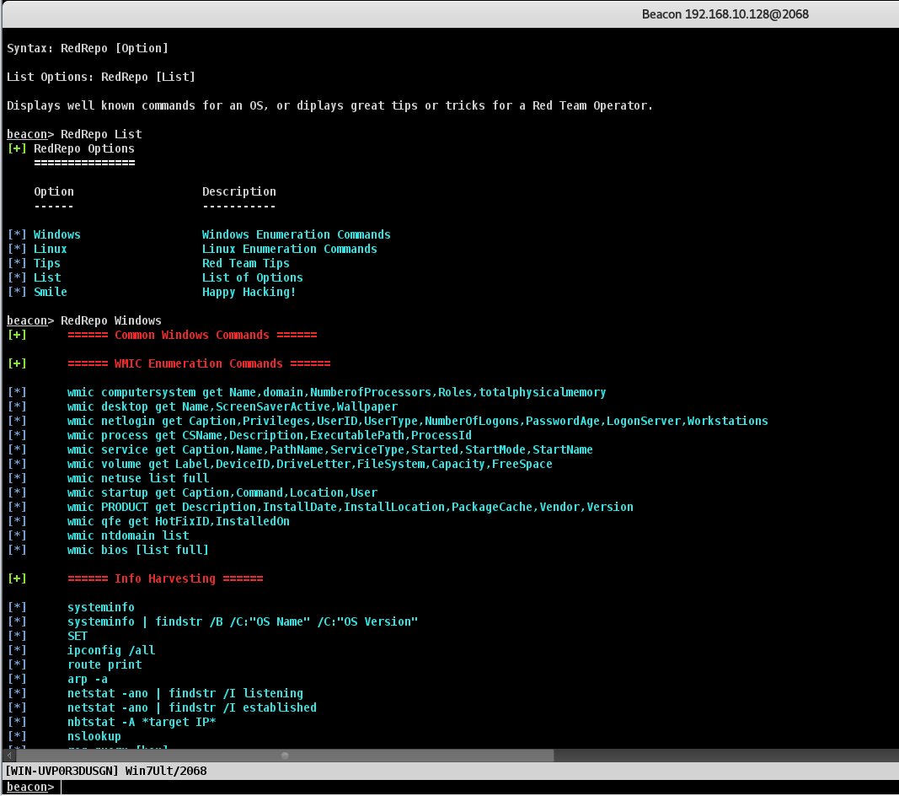
Task: Click the 'wmic qfe get HotFixID' command
Action: click(179, 521)
